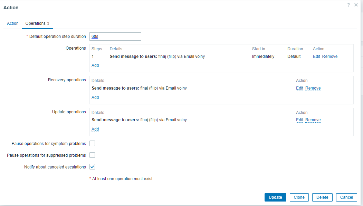The image size is (363, 206).
Task: Enable pause operations for suppressed problems
Action: click(x=92, y=155)
